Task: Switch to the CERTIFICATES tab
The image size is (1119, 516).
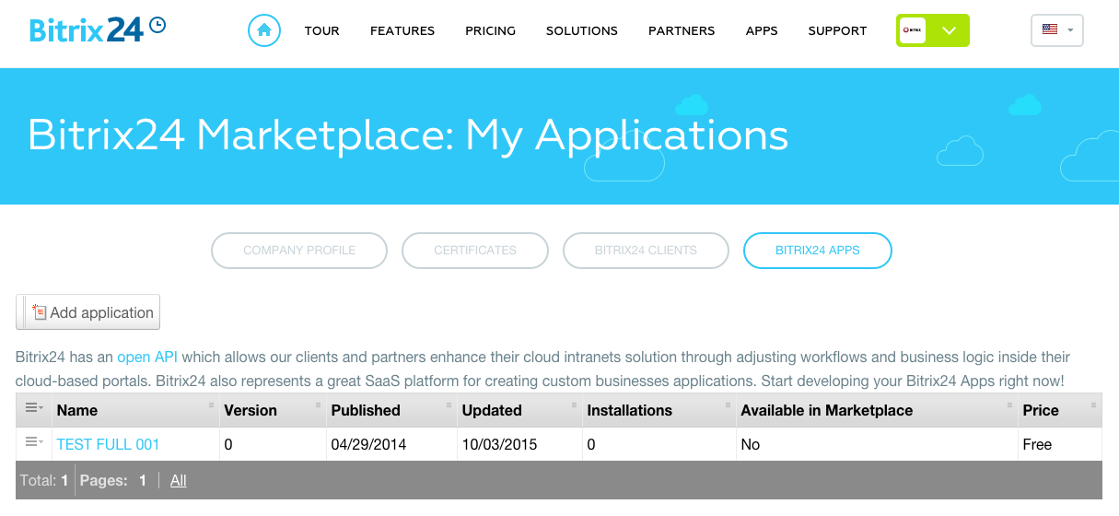Action: [475, 250]
